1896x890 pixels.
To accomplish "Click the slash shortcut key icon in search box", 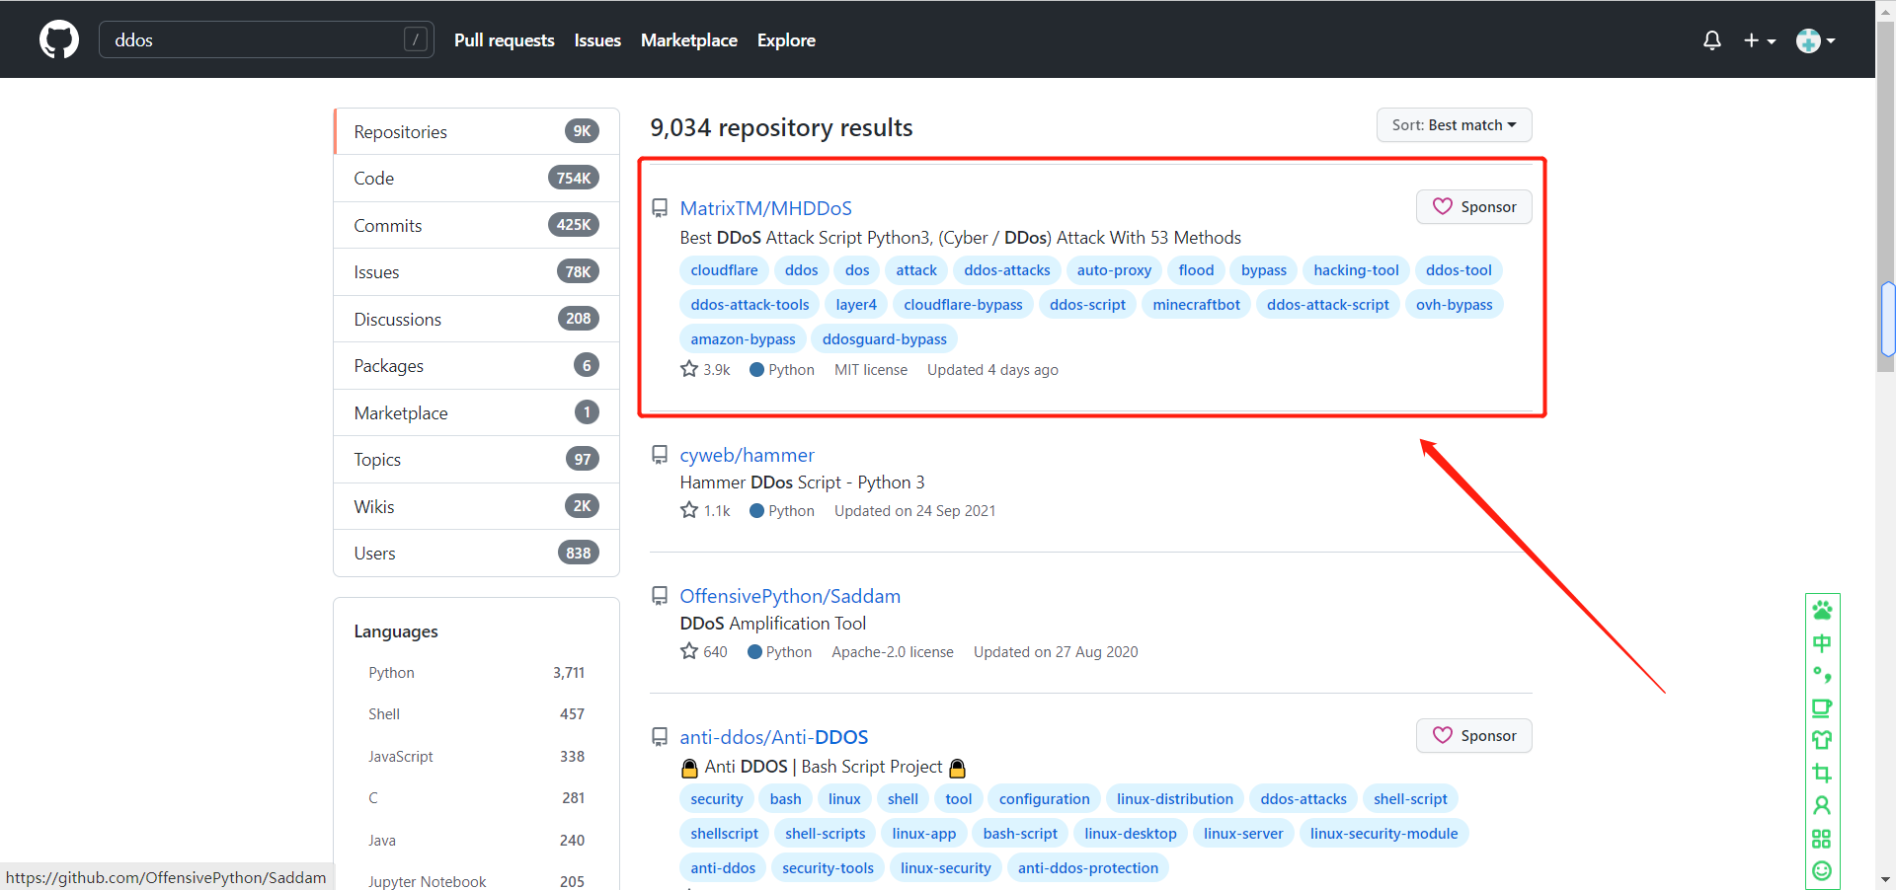I will tap(416, 39).
